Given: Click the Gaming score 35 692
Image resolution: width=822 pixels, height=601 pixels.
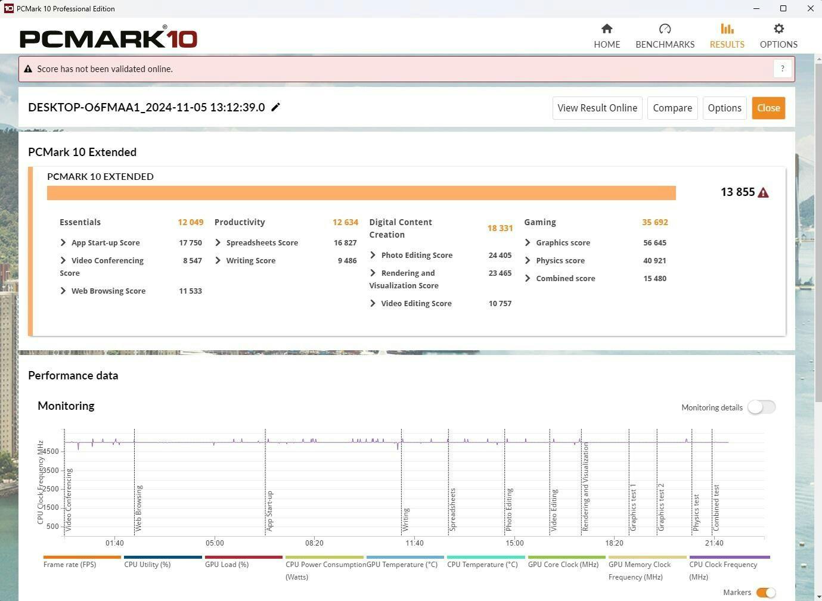Looking at the screenshot, I should 655,222.
